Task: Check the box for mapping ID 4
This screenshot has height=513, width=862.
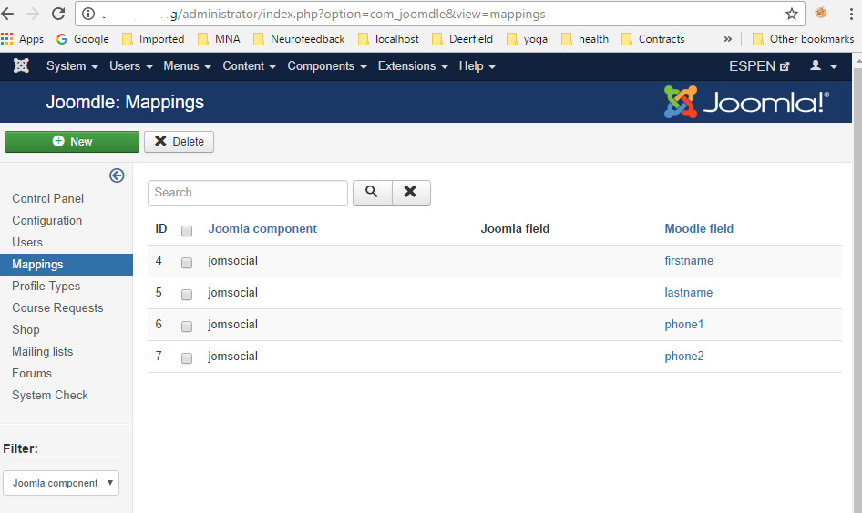Action: click(187, 262)
